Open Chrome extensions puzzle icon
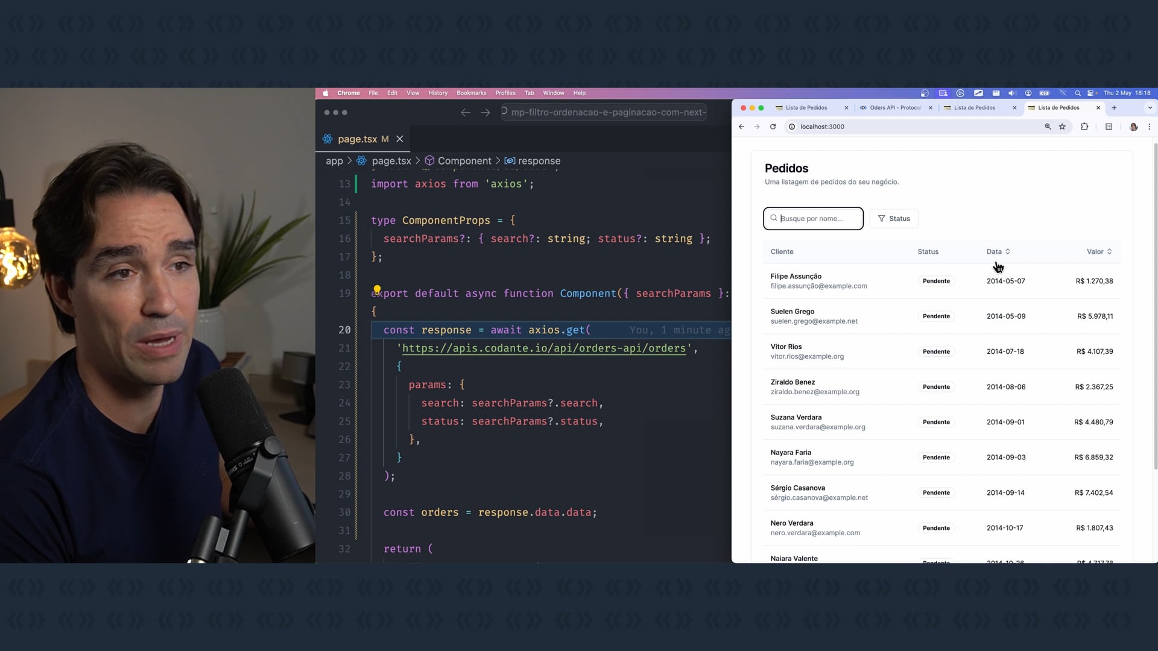Screen dimensions: 1158x651 click(1084, 127)
